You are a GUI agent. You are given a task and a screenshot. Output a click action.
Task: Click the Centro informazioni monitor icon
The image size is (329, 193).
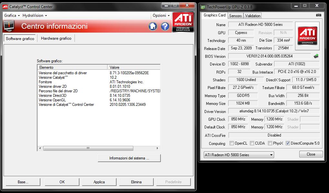click(9, 26)
